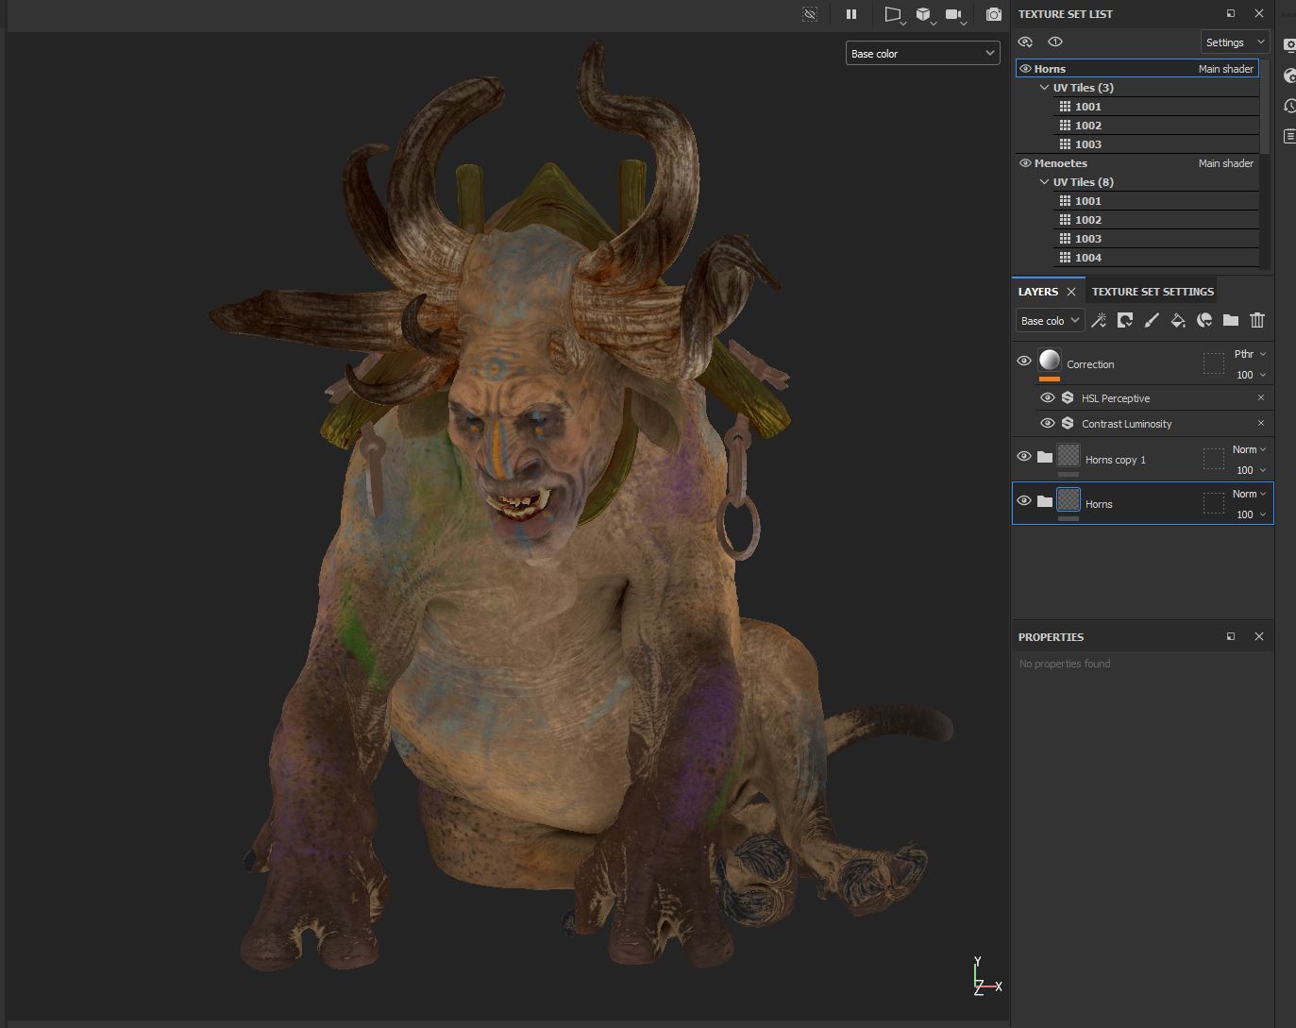Select the Layers tab

(x=1037, y=292)
